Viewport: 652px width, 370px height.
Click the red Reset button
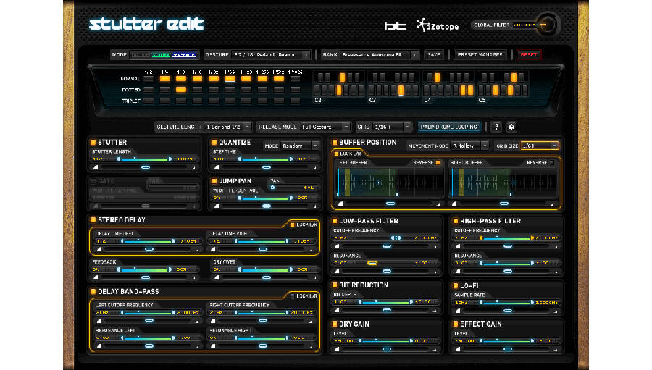pos(529,55)
